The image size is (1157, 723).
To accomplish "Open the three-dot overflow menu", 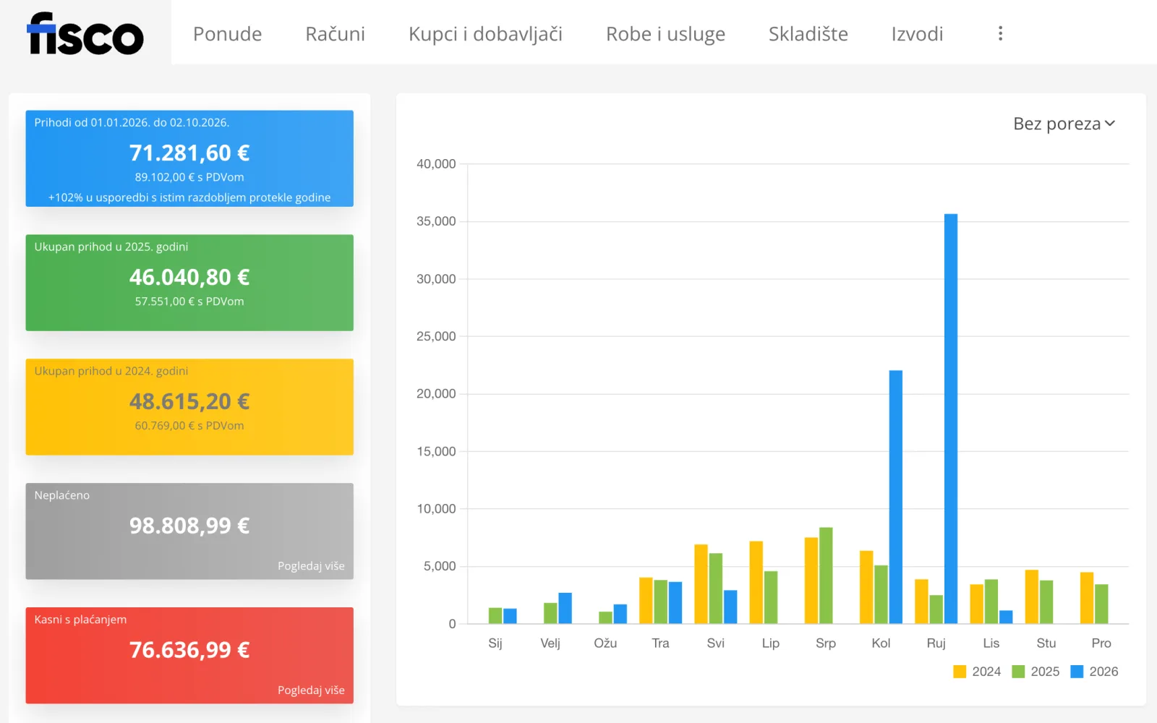I will point(1000,33).
